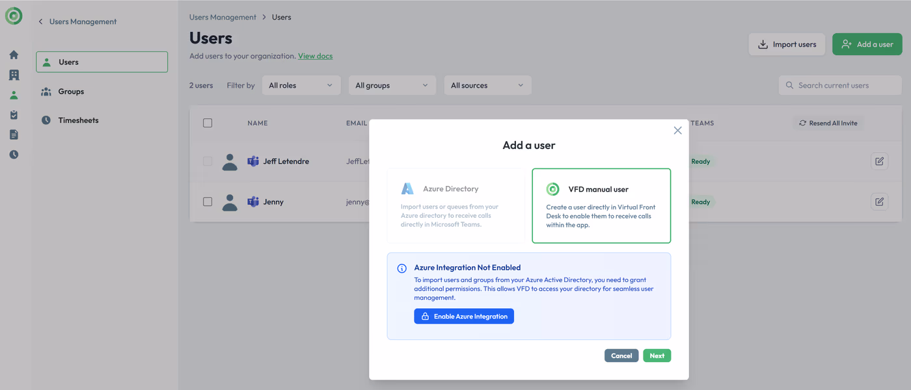The width and height of the screenshot is (911, 390).
Task: Select the Azure Directory option card
Action: pos(456,205)
